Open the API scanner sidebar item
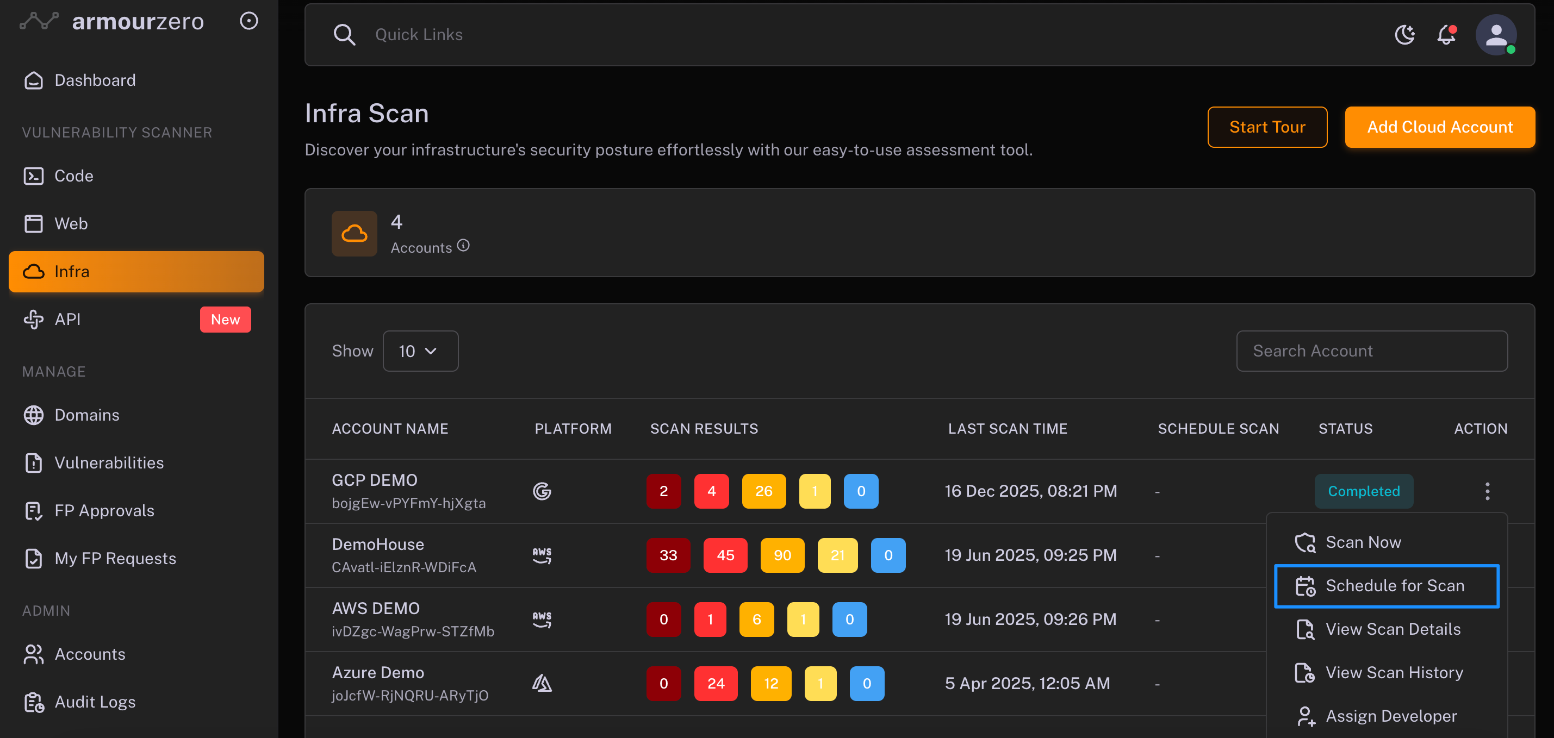Screen dimensions: 1554x738 pyautogui.click(x=67, y=319)
